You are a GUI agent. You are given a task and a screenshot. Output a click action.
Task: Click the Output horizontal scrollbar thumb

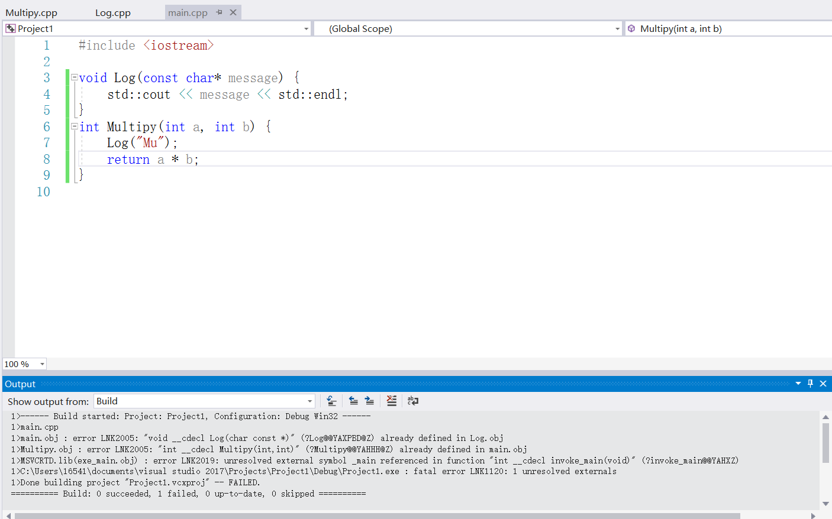pos(377,515)
